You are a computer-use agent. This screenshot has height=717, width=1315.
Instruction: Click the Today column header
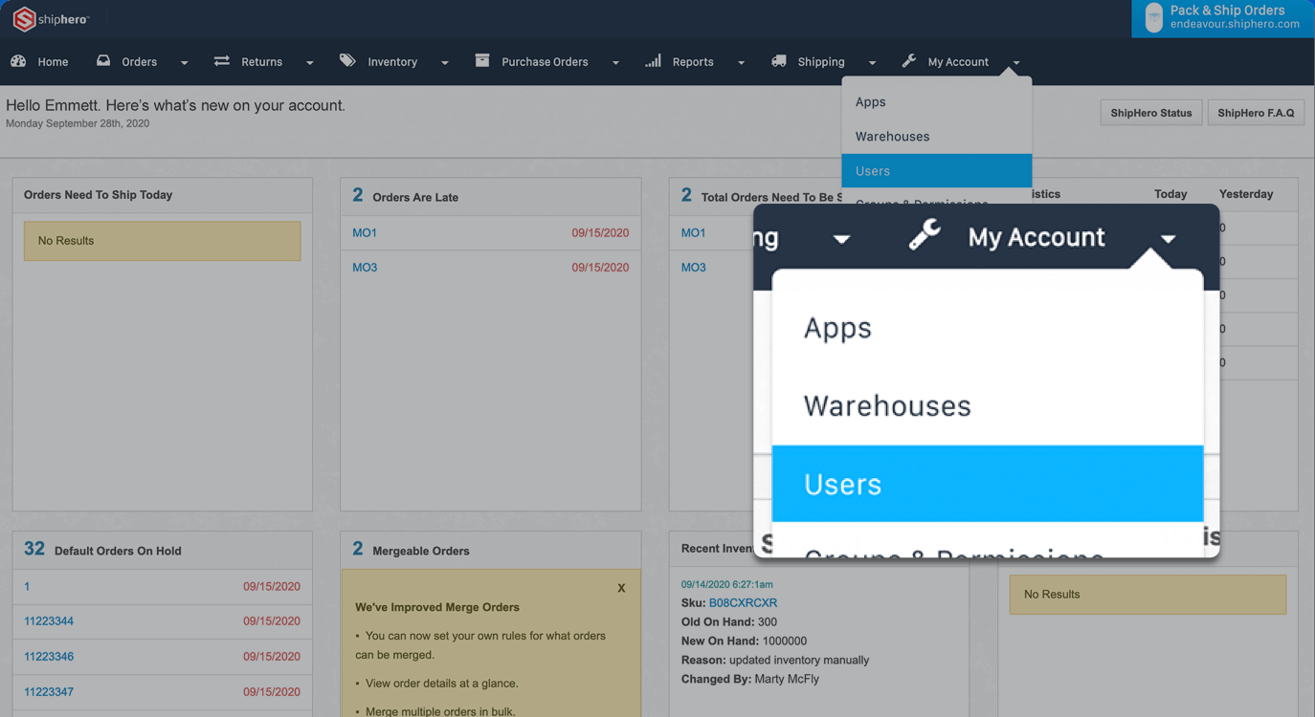click(1170, 194)
